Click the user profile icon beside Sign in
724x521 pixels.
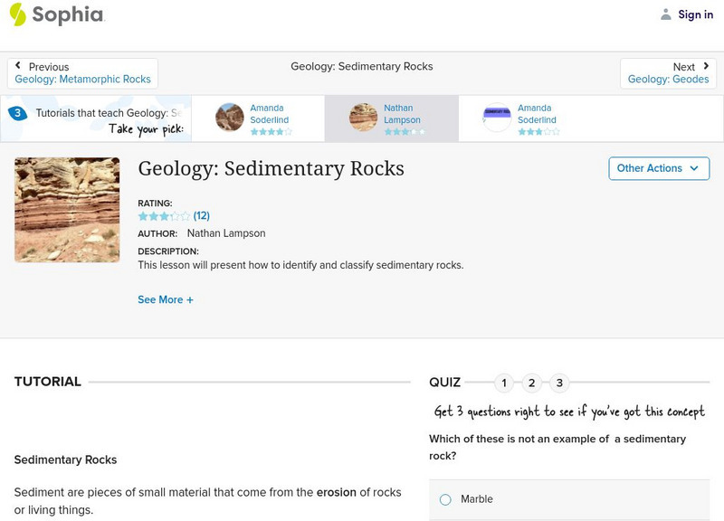666,14
